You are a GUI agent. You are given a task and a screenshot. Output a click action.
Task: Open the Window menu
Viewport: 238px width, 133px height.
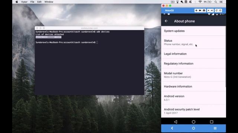tap(49, 2)
